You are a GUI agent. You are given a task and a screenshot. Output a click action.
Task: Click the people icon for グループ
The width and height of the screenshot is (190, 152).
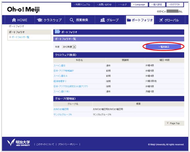pyautogui.click(x=102, y=20)
